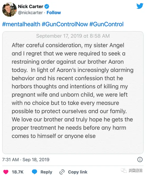Click the Reply text label

point(46,172)
